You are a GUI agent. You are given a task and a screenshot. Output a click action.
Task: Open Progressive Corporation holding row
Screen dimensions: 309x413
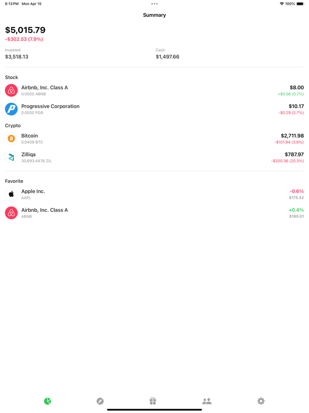pos(154,109)
